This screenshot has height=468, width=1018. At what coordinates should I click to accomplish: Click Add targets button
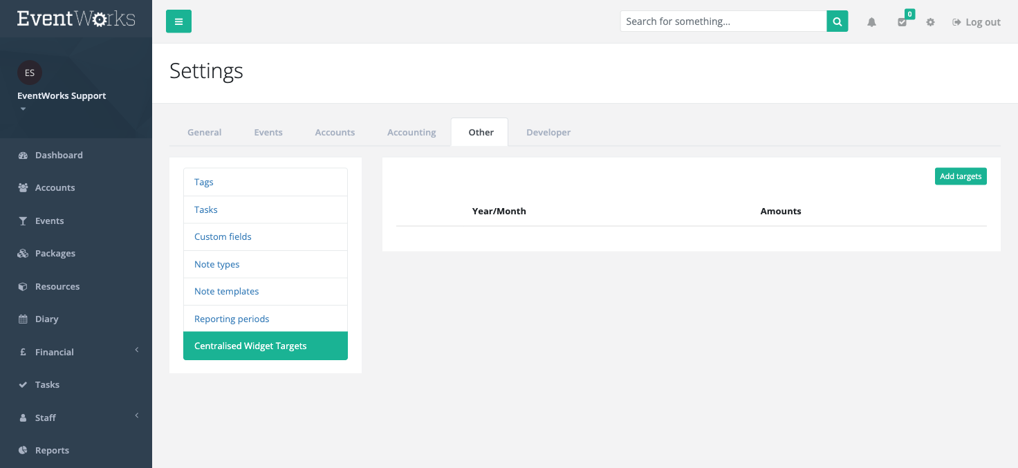pyautogui.click(x=961, y=176)
